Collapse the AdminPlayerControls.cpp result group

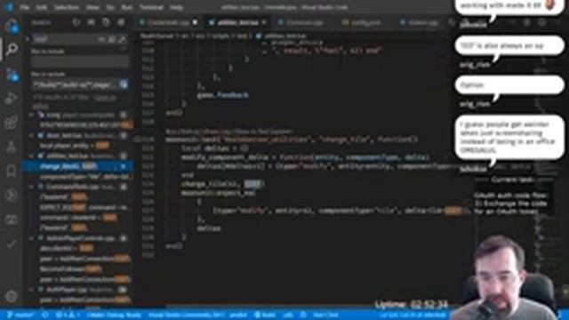click(x=32, y=238)
